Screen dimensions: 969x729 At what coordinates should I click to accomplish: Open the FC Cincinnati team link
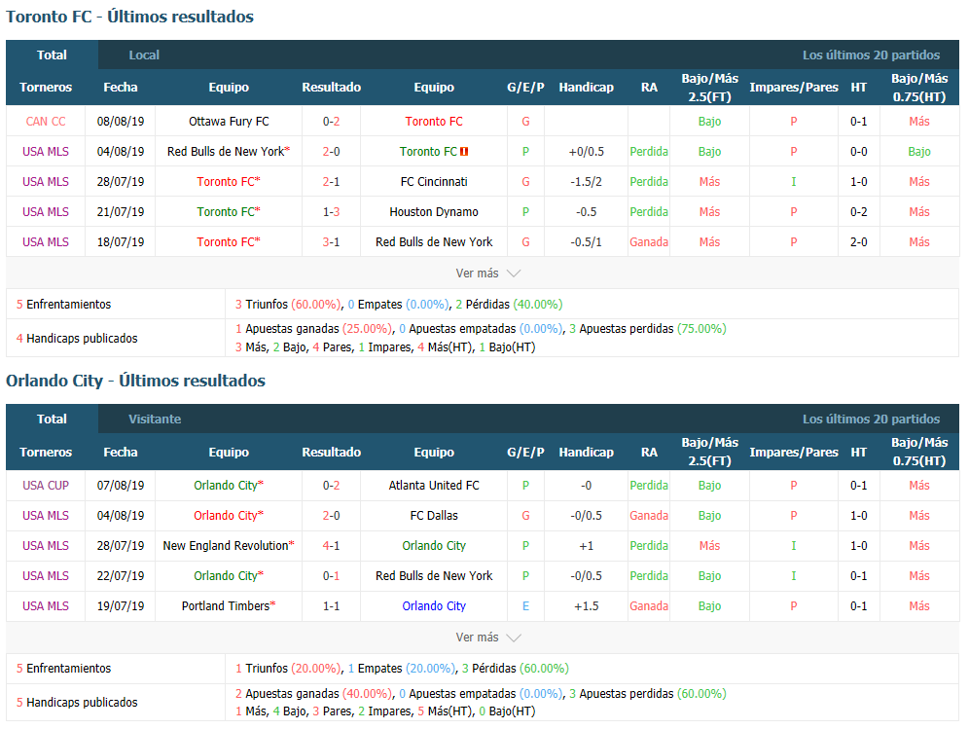(434, 182)
